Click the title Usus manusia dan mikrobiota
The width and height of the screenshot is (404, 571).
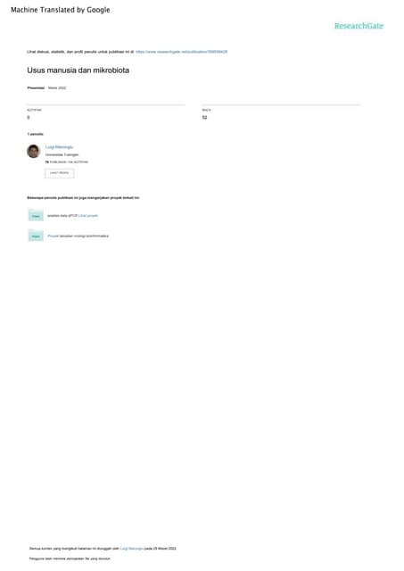[x=78, y=70]
